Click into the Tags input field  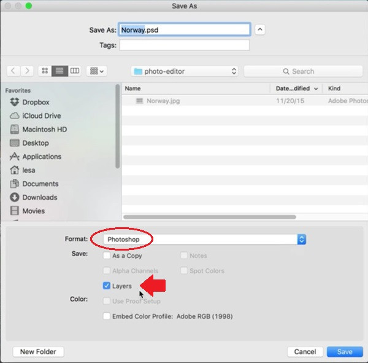pyautogui.click(x=184, y=45)
